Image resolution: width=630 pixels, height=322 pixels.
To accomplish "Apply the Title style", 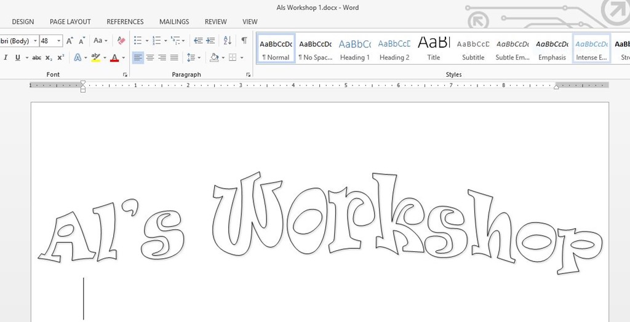I will 434,49.
